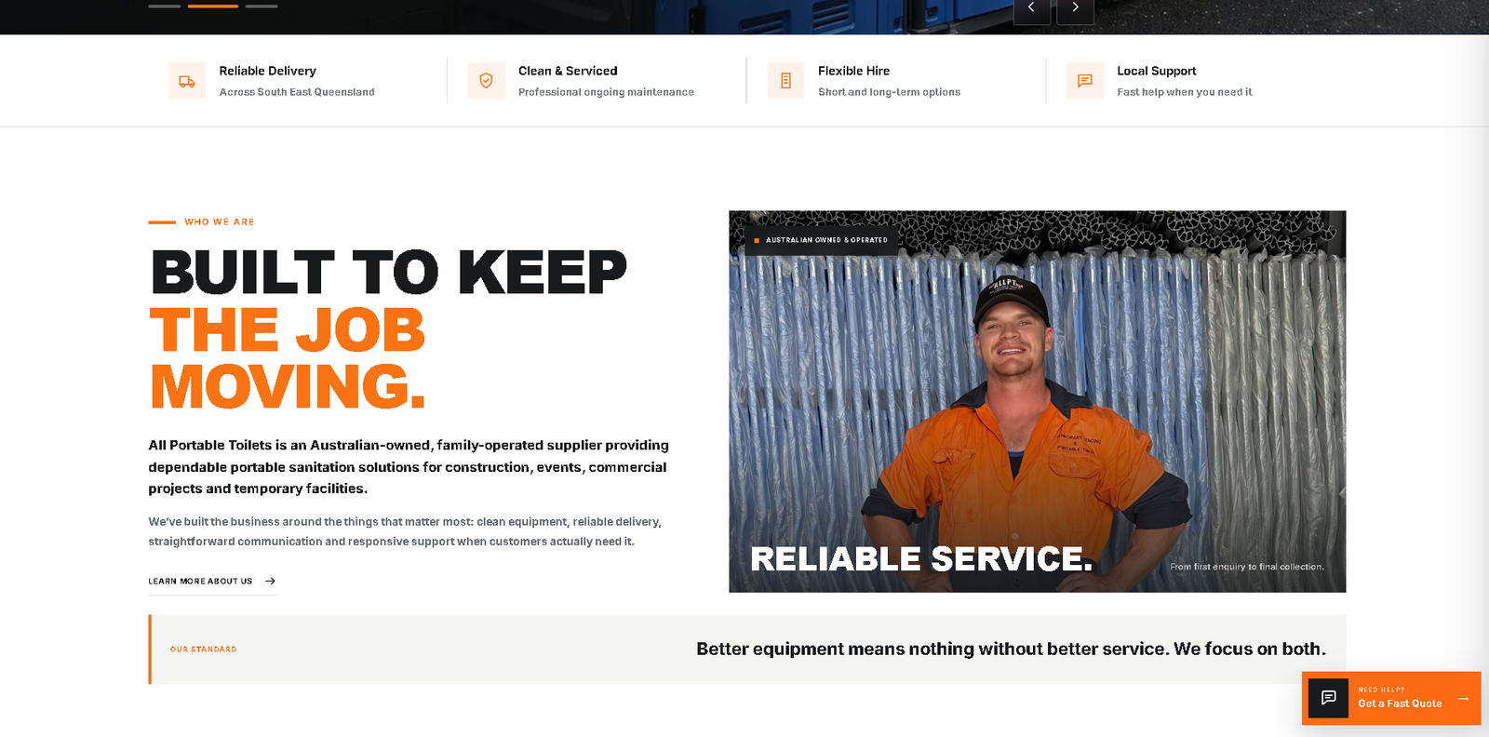The height and width of the screenshot is (737, 1489).
Task: Click 'Professional ongoing maintenance' text
Action: pos(606,92)
